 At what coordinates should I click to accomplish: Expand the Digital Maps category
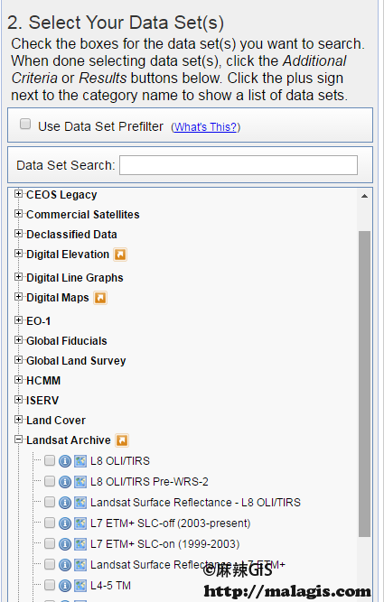click(18, 297)
